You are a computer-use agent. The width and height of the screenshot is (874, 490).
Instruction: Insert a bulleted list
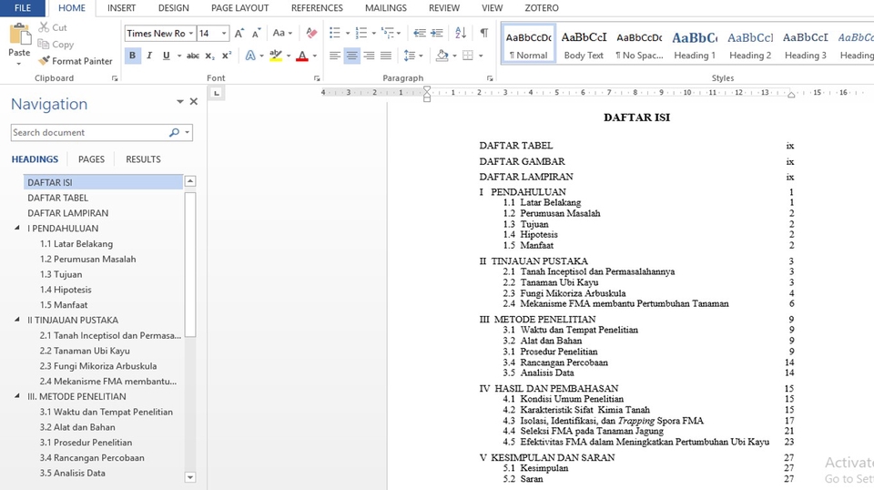pyautogui.click(x=335, y=34)
